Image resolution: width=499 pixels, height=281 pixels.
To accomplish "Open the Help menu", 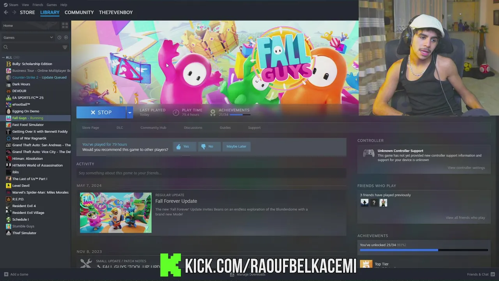I will pos(64,5).
